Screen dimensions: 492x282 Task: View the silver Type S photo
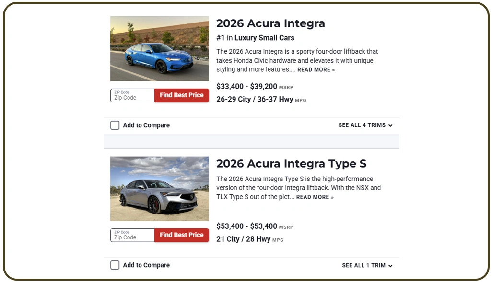click(x=159, y=188)
